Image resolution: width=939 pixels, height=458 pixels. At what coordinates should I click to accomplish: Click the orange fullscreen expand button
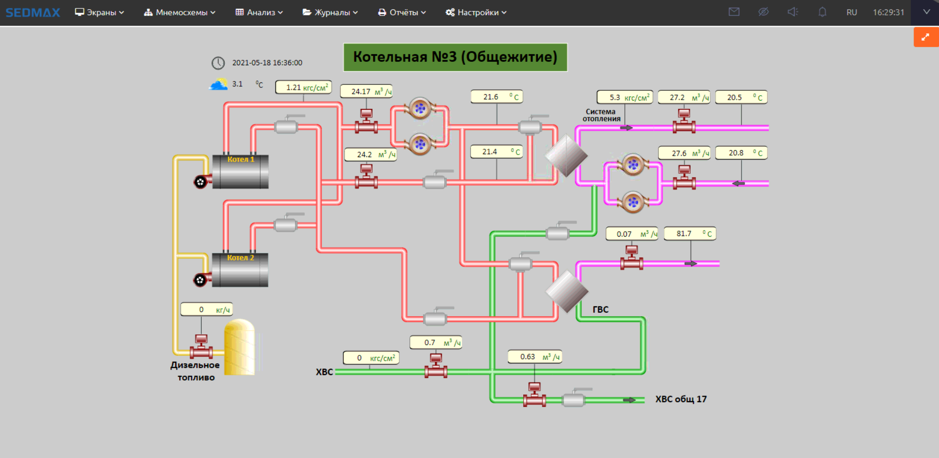(x=926, y=37)
